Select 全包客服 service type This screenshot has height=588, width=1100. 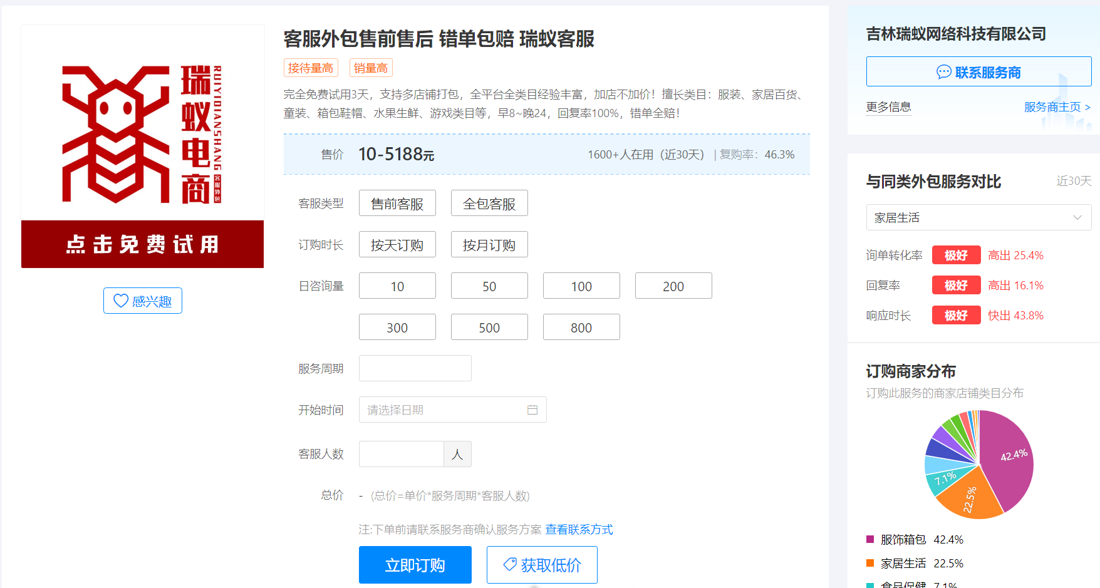[489, 204]
